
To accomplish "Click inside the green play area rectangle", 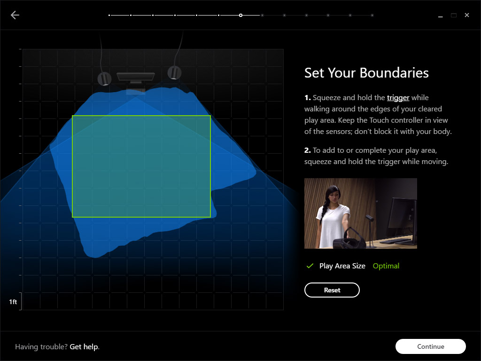I will tap(141, 166).
